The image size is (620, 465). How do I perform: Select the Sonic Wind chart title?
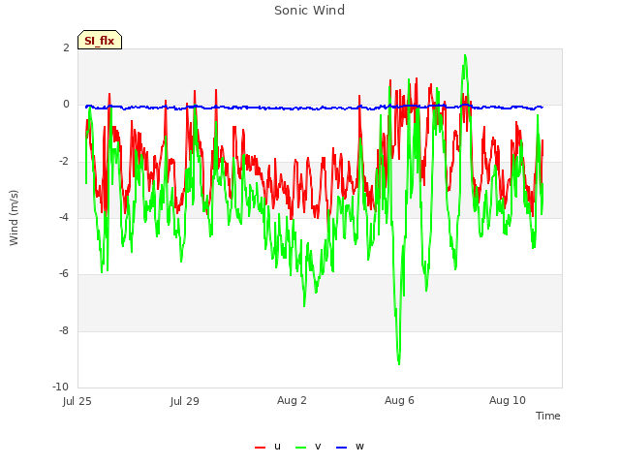pyautogui.click(x=310, y=11)
